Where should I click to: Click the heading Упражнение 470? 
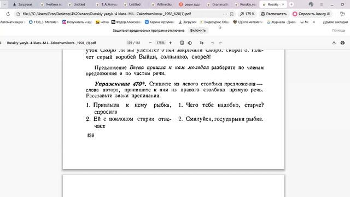[120, 84]
